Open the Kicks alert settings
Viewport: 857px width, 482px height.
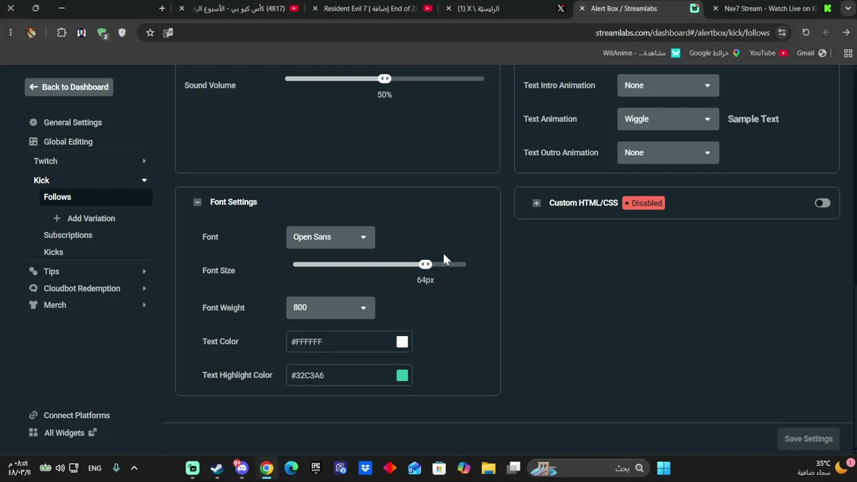pos(53,252)
